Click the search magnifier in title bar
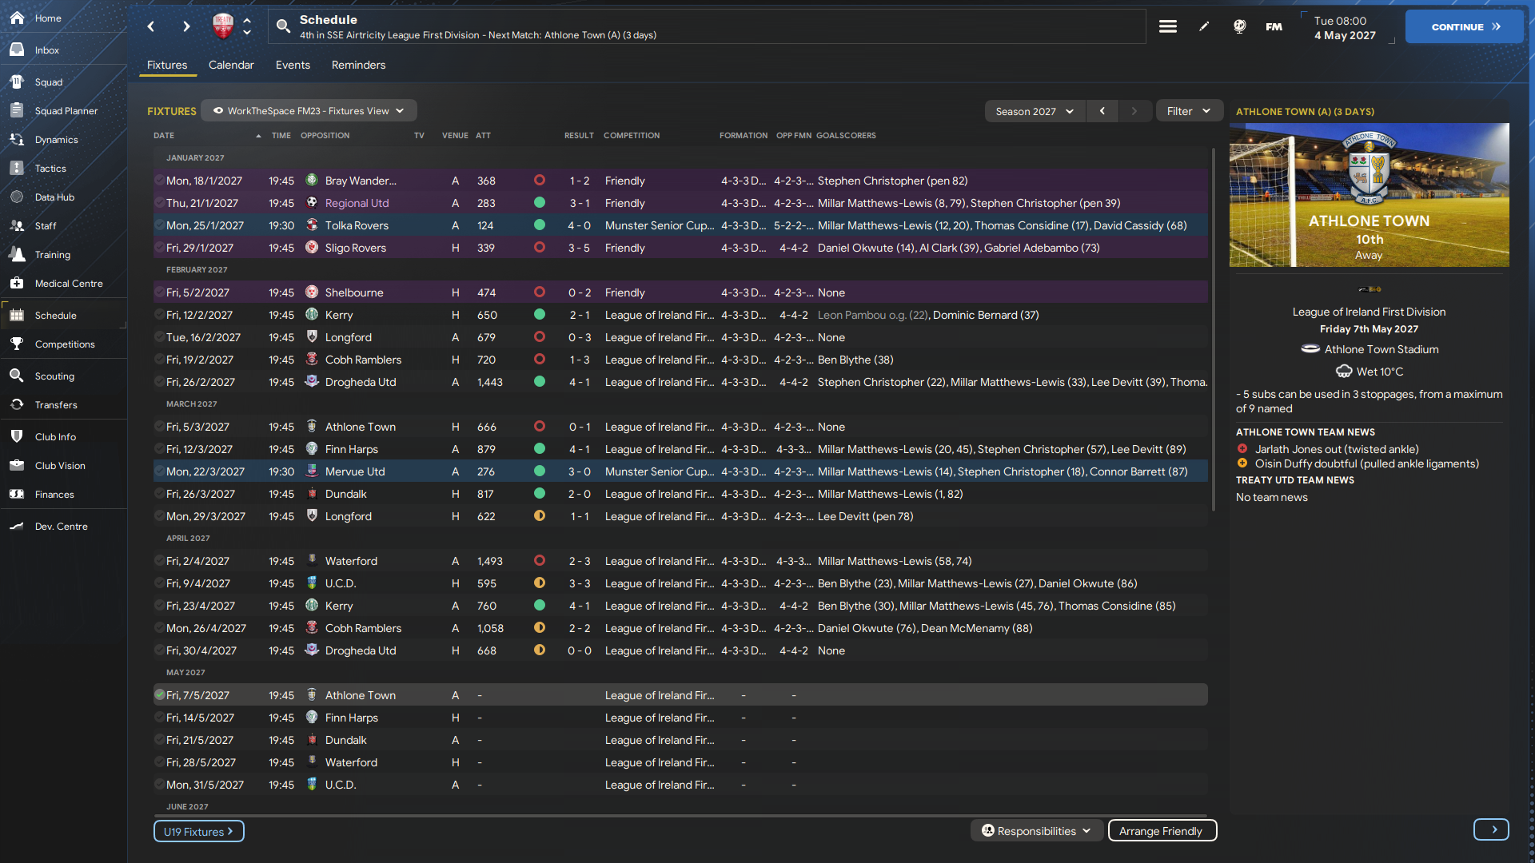Viewport: 1535px width, 863px height. click(x=283, y=26)
